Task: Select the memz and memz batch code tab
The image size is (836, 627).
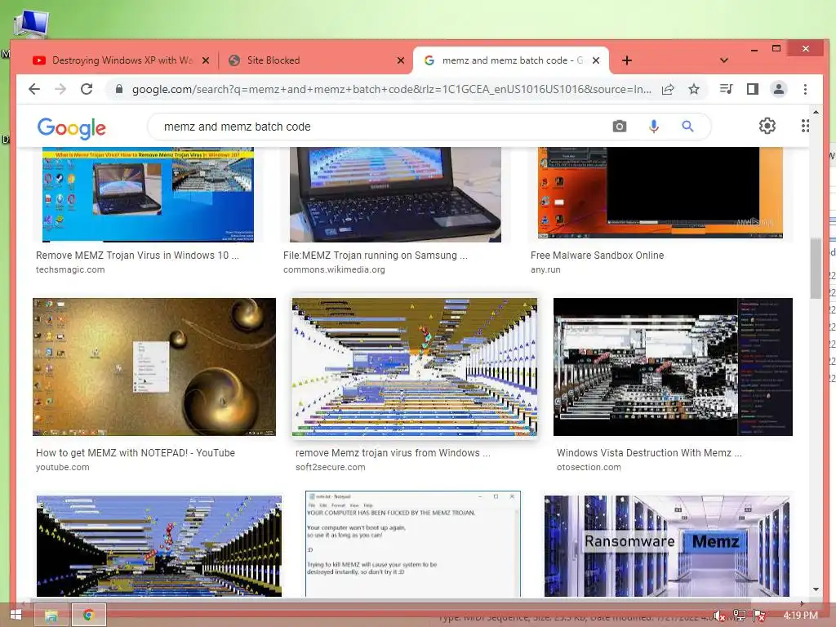Action: click(511, 60)
